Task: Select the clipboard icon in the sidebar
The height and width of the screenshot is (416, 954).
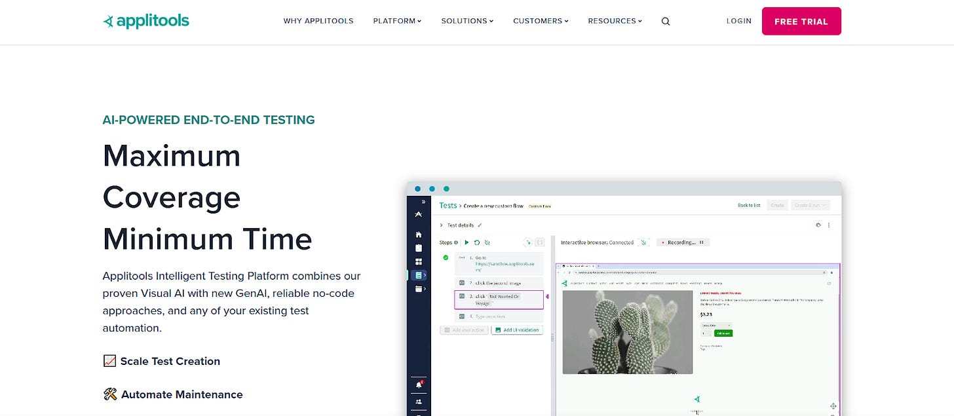Action: pyautogui.click(x=419, y=248)
